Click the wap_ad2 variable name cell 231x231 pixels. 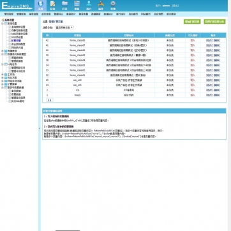click(77, 80)
